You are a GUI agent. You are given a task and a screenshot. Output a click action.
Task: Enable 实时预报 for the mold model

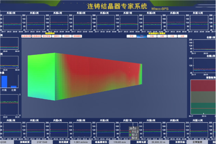click(47, 36)
